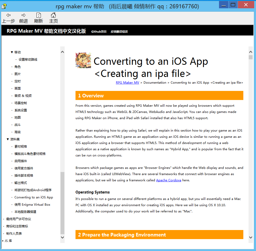This screenshot has width=256, height=251.
Task: Open home page via 主页 icon
Action: pyautogui.click(x=53, y=18)
